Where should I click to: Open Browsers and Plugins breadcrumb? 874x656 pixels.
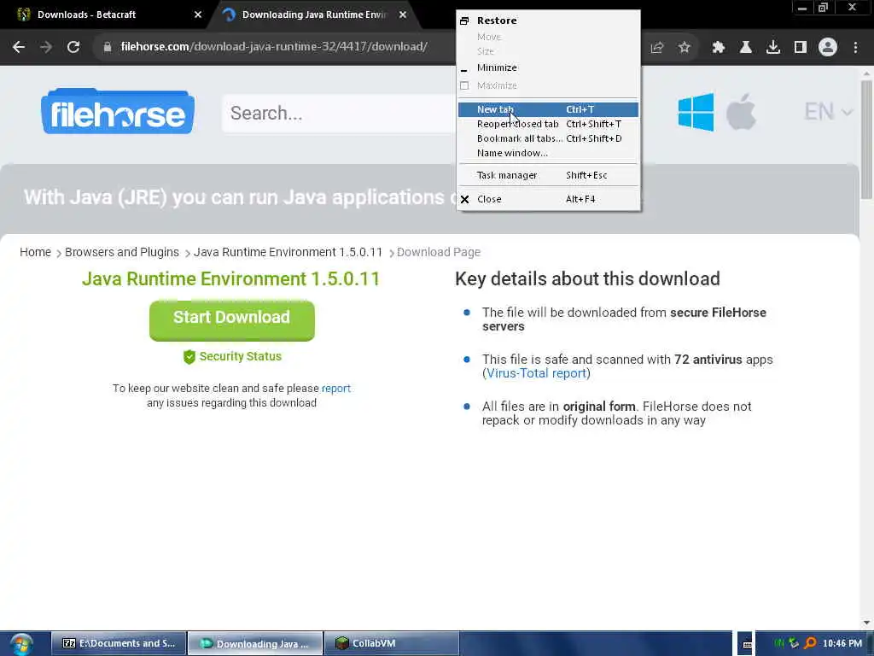click(122, 252)
